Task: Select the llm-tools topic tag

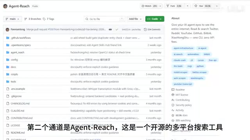Action: [x=178, y=66]
